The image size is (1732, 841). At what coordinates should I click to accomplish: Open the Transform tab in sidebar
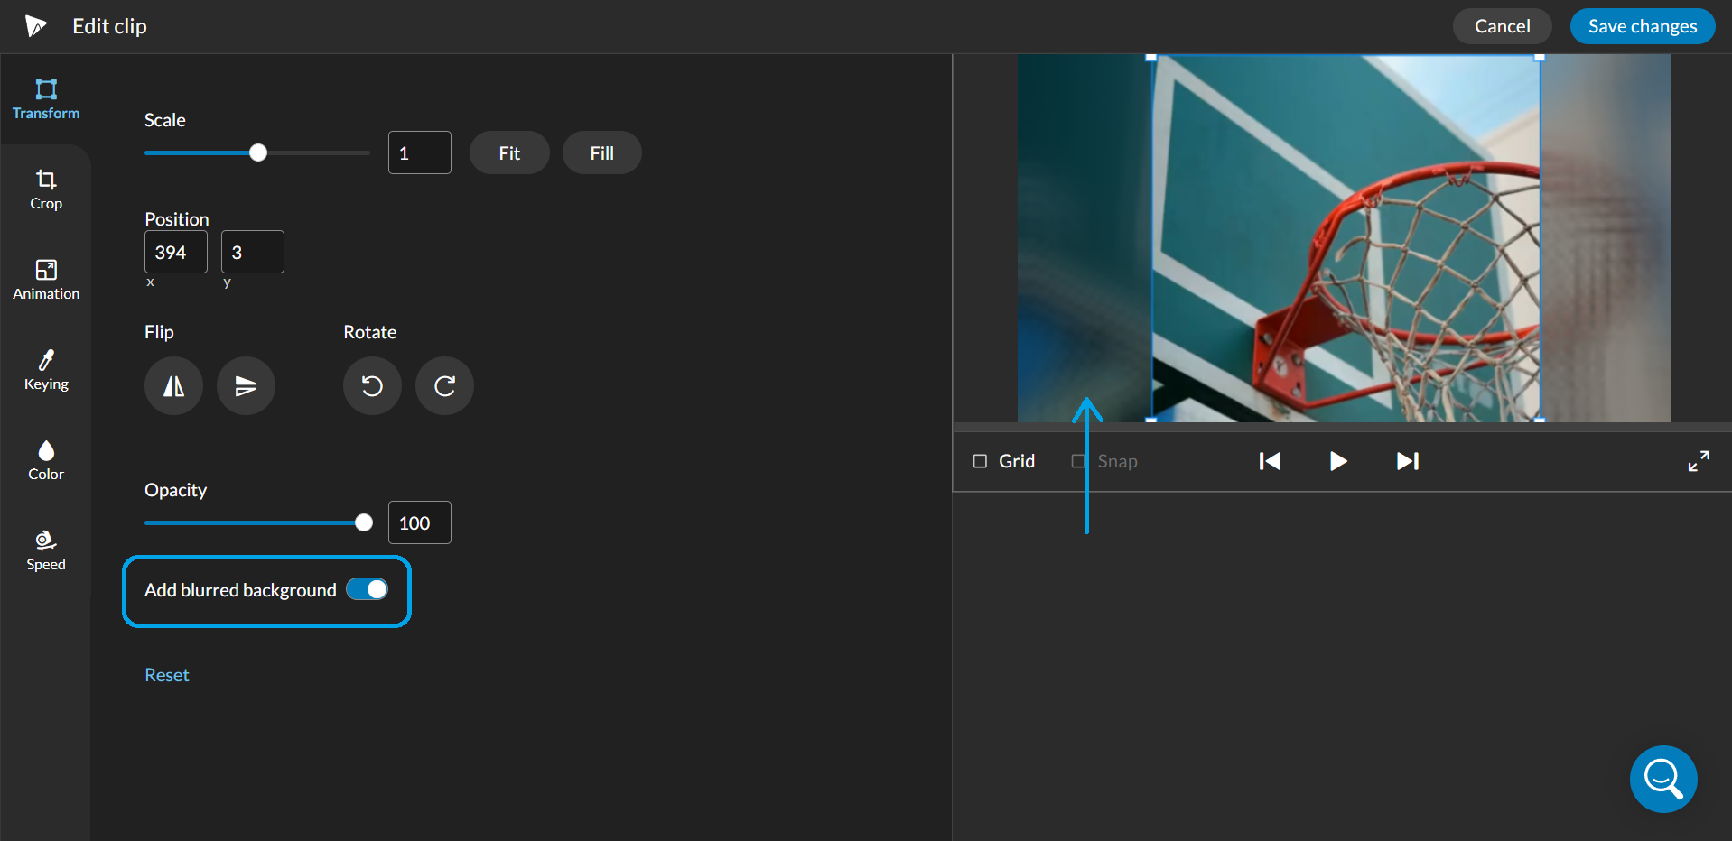pos(46,99)
